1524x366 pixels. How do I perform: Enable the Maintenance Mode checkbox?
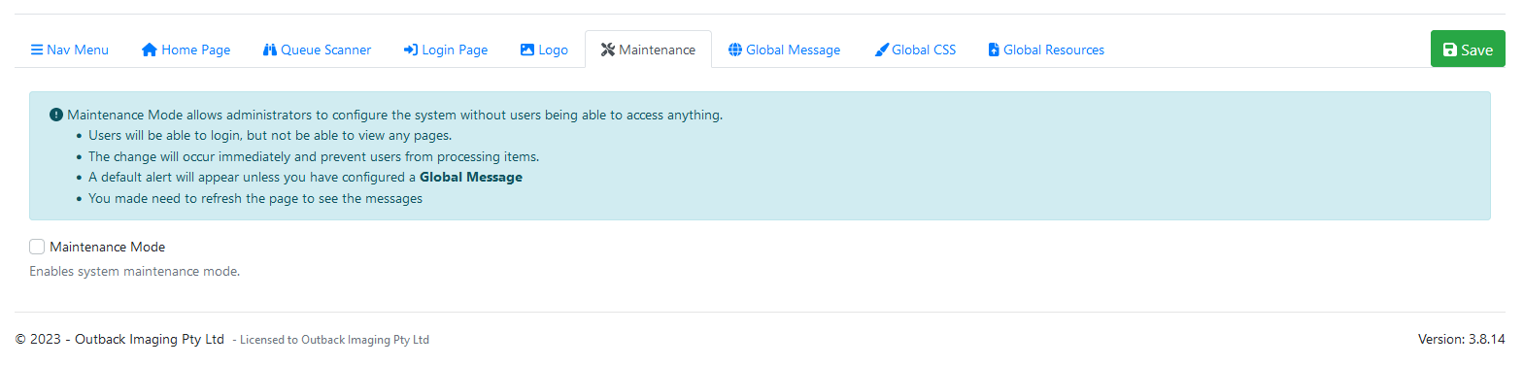pos(37,247)
